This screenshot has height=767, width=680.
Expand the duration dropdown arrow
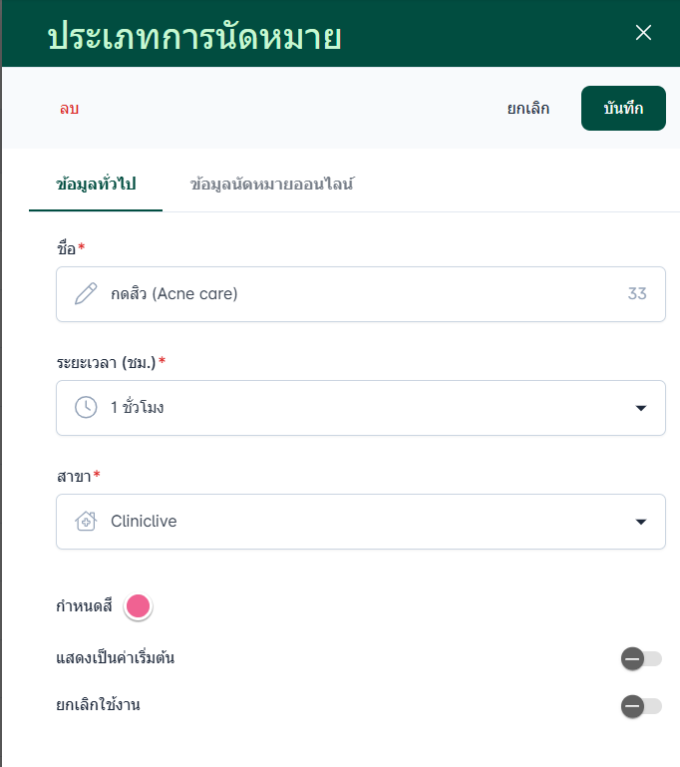click(641, 408)
